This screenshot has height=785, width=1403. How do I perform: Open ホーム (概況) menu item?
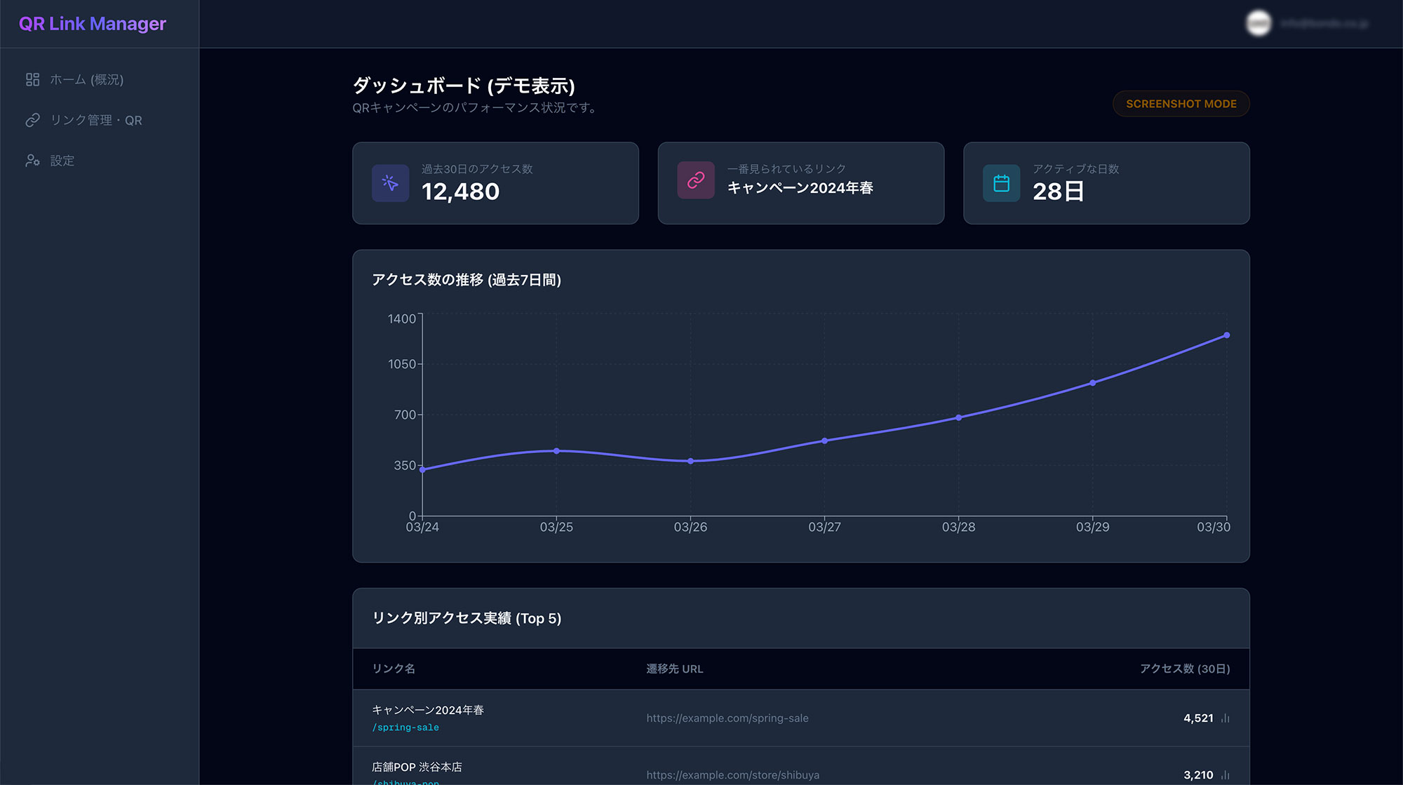click(86, 80)
